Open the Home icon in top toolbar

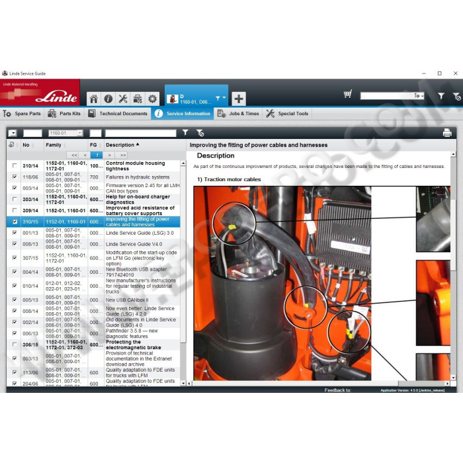coord(94,99)
